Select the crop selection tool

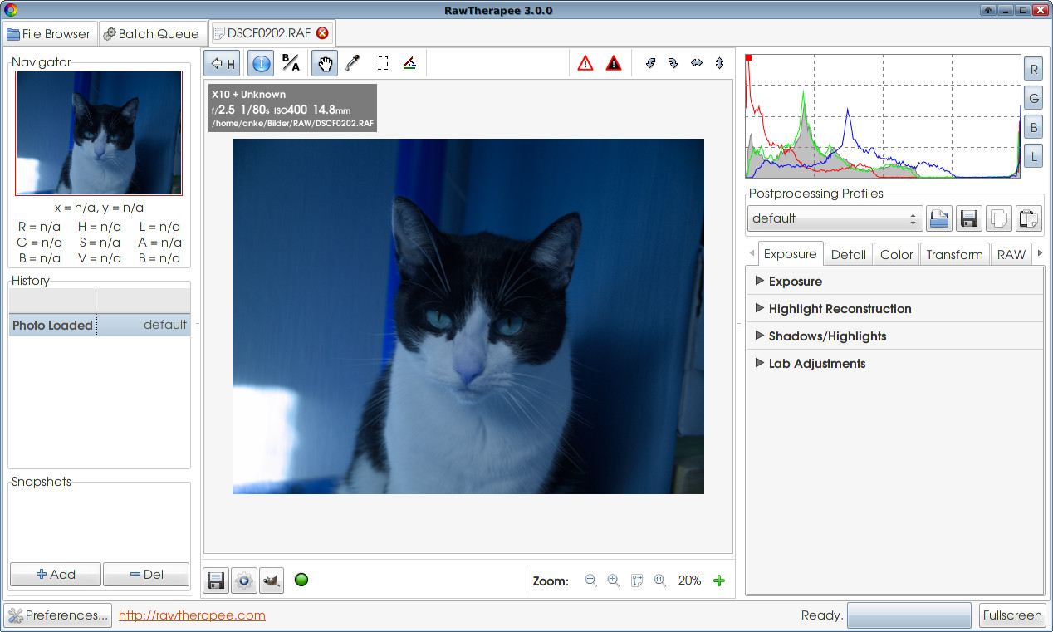click(381, 63)
